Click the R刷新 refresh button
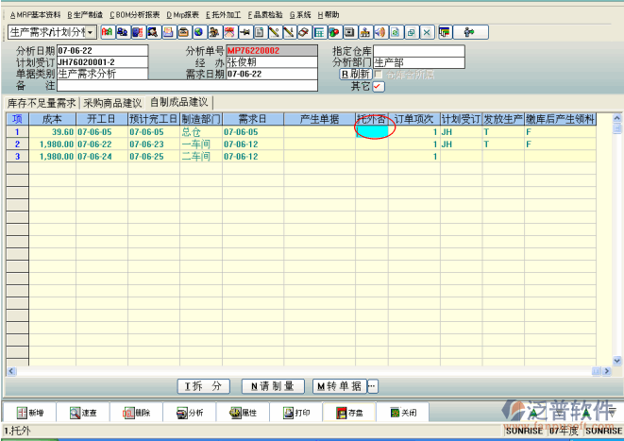 coord(355,74)
